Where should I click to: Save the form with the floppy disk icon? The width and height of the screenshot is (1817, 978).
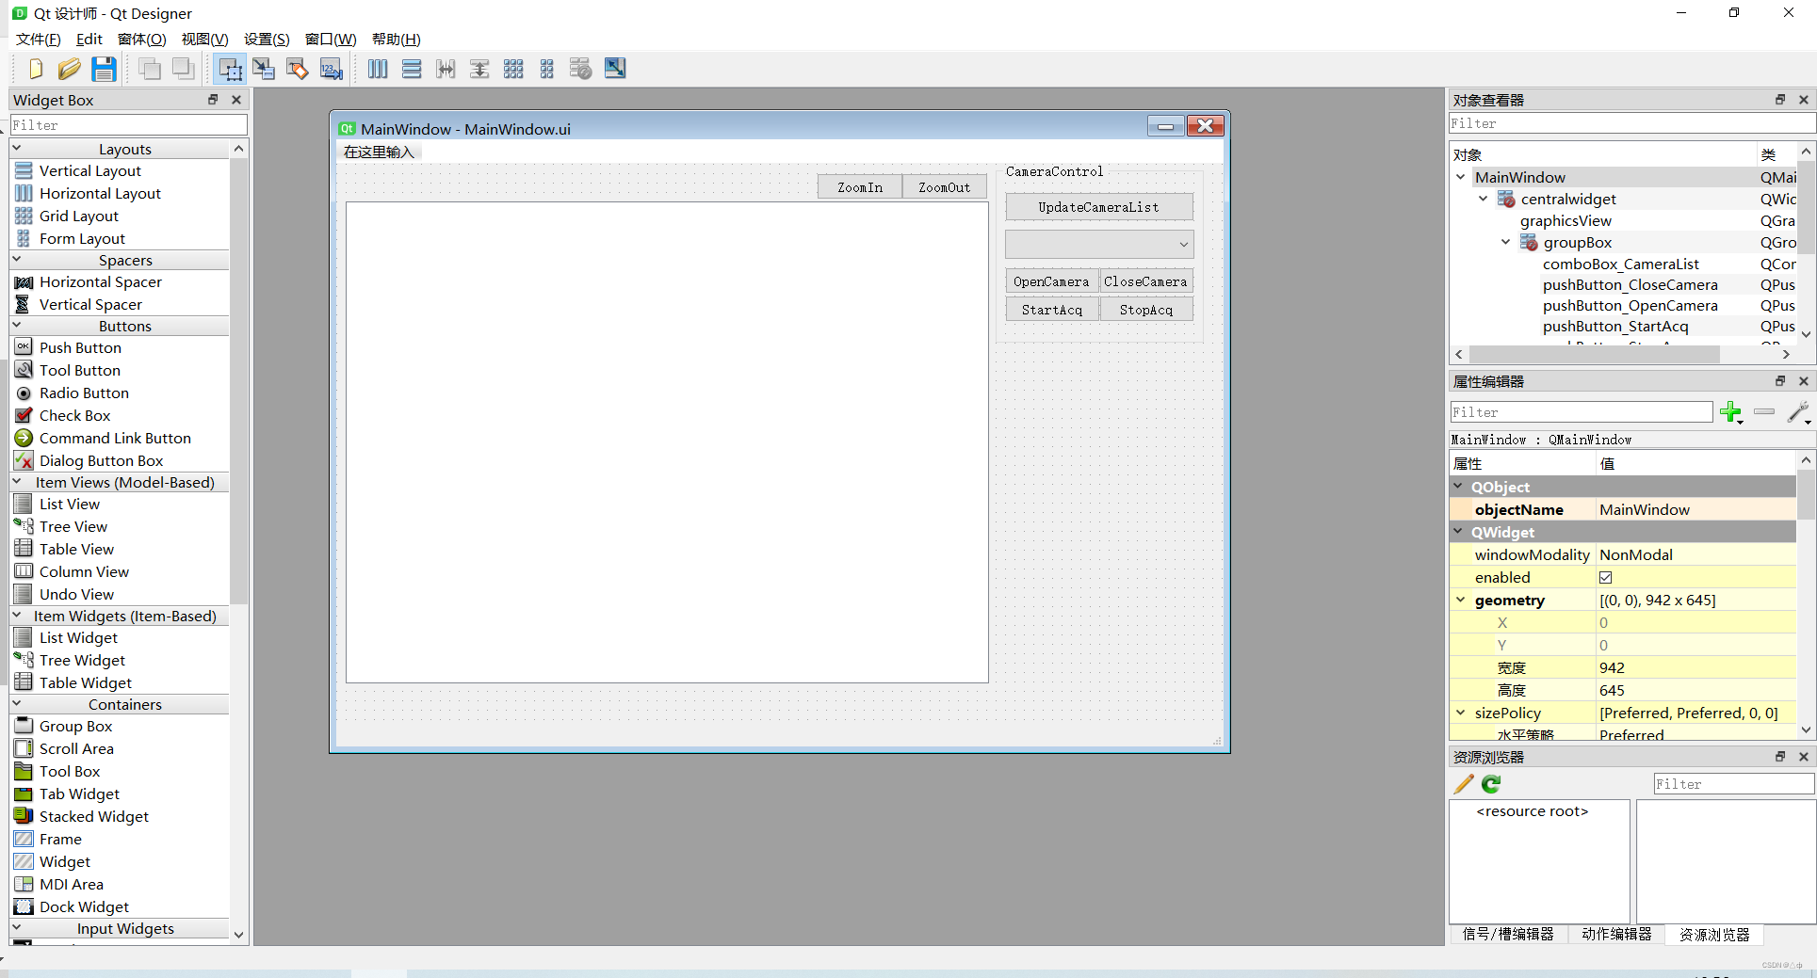[104, 69]
